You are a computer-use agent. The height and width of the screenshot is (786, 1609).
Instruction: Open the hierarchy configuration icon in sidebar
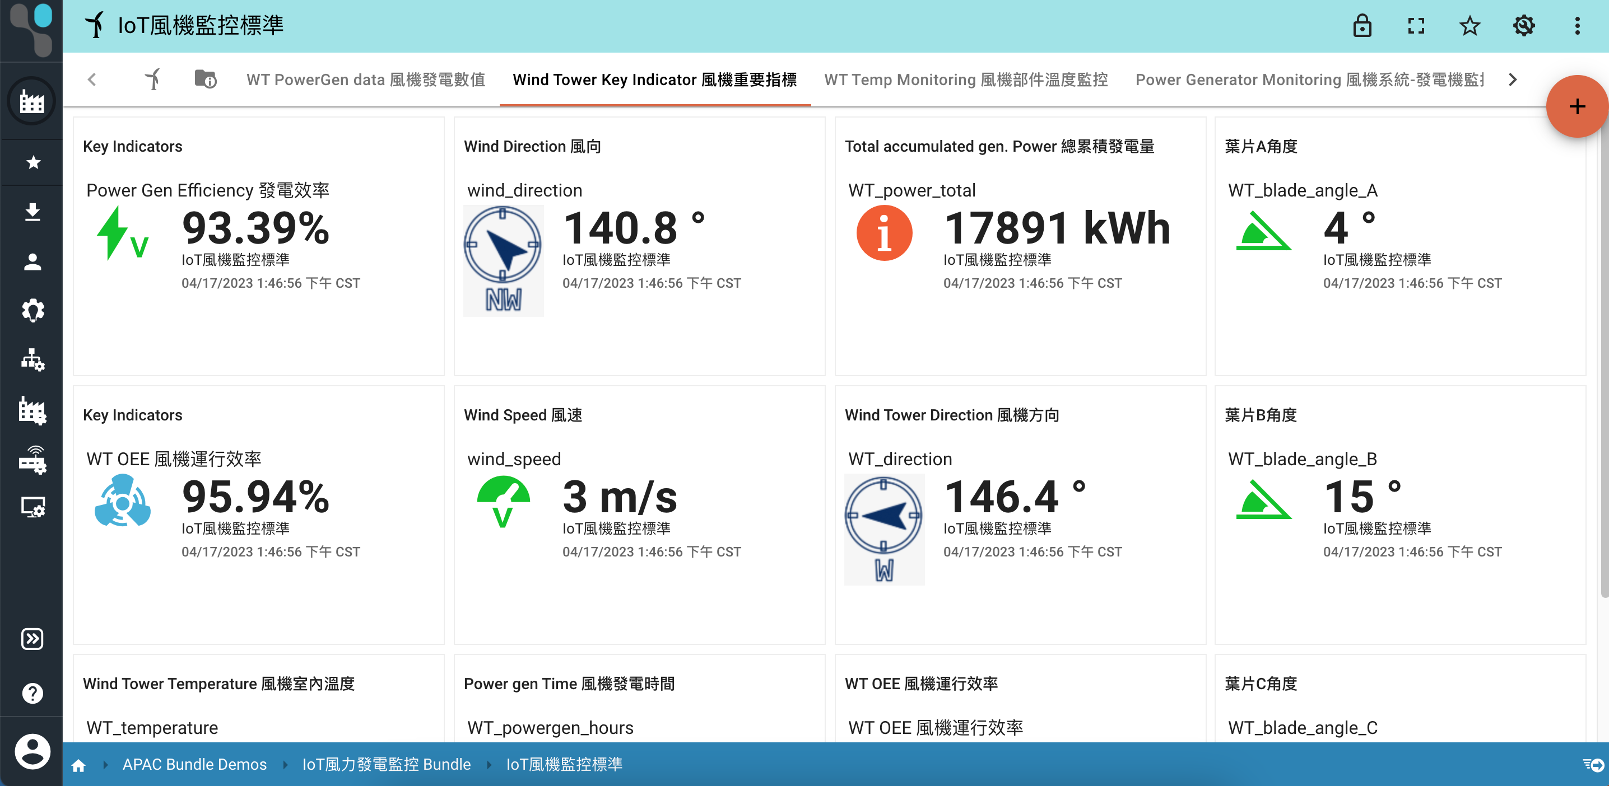pos(32,359)
